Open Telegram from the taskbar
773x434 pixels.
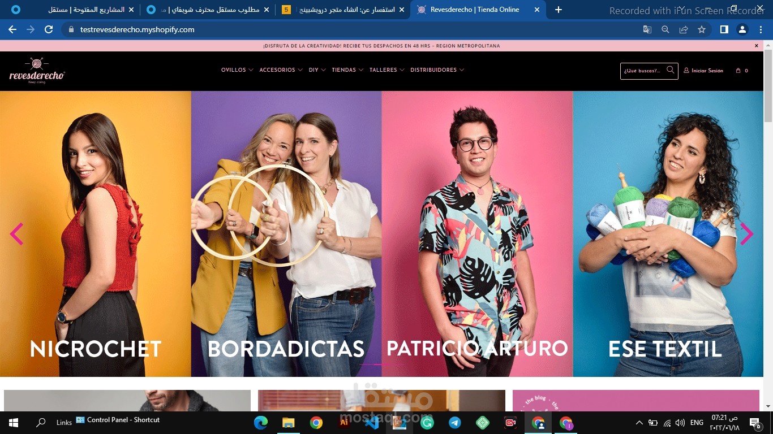(455, 422)
